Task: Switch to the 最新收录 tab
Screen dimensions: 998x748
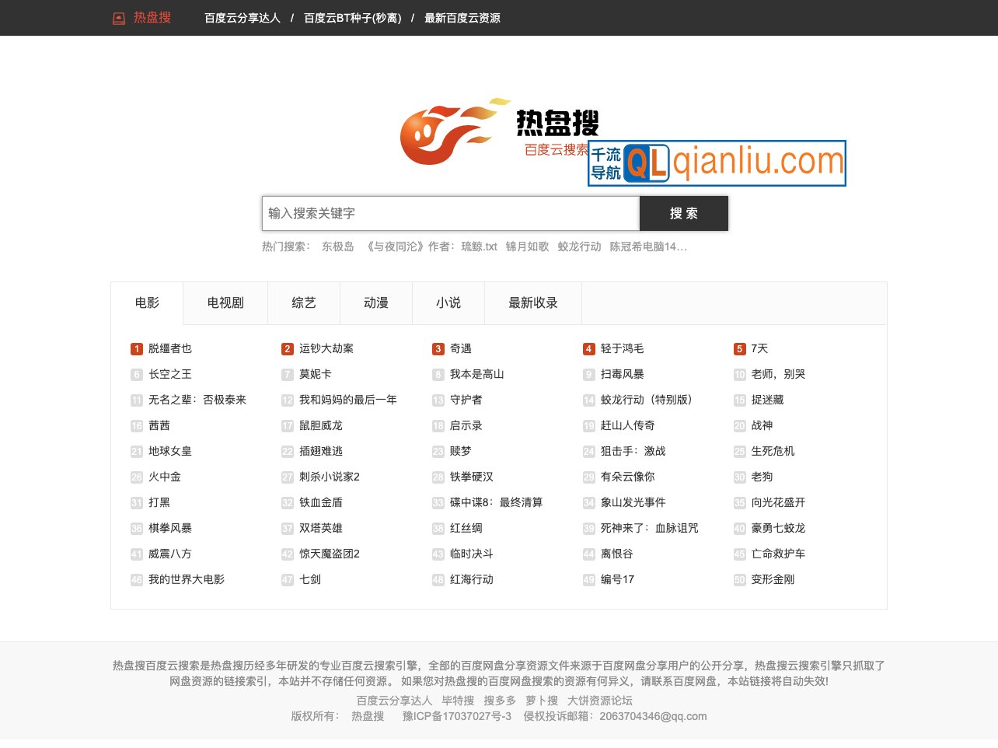Action: click(x=533, y=303)
